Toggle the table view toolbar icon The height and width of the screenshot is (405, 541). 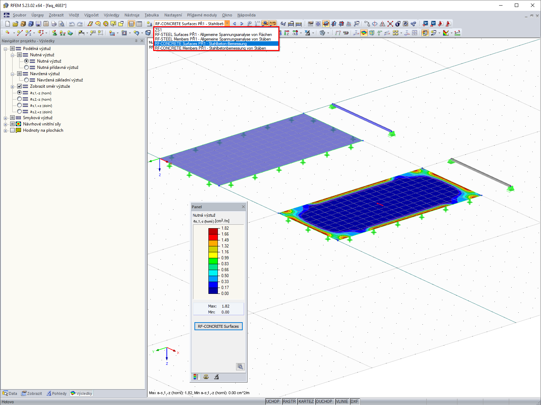click(139, 24)
